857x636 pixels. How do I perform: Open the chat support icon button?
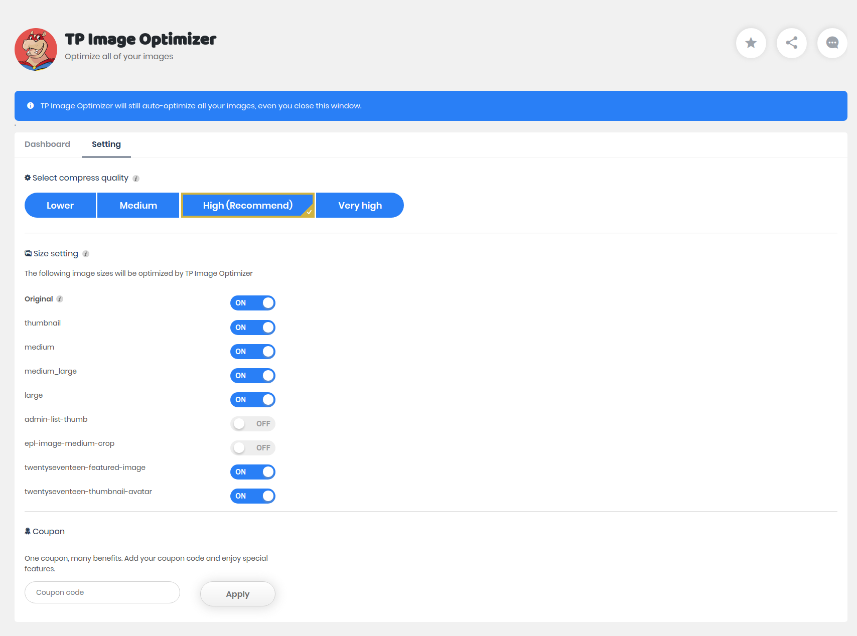tap(832, 43)
